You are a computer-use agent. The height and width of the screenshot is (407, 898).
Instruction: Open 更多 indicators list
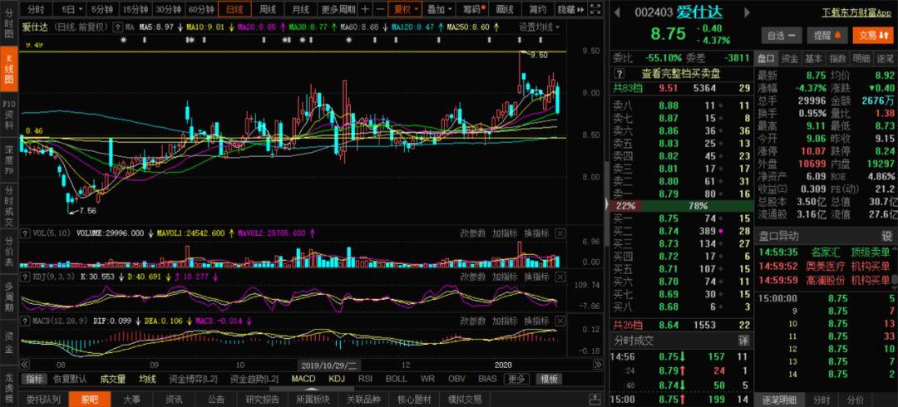[516, 379]
